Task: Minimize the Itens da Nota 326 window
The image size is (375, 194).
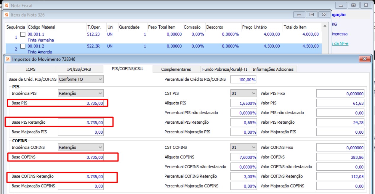Action: tap(299, 14)
